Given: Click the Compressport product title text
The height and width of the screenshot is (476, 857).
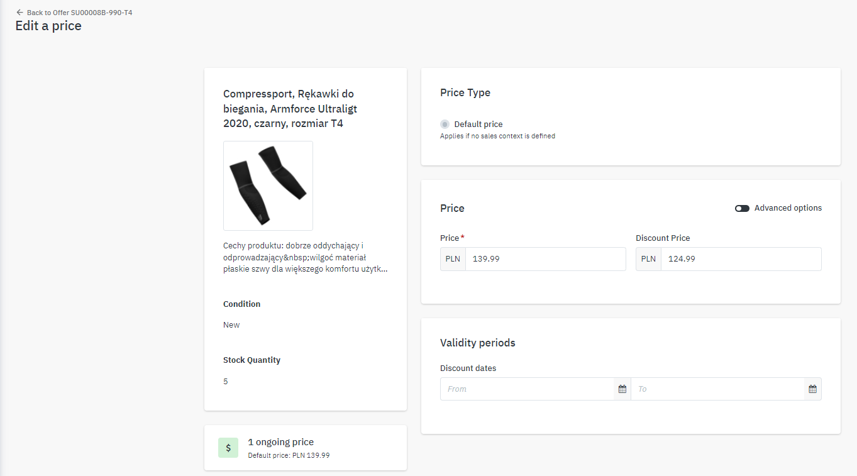Looking at the screenshot, I should click(x=290, y=109).
